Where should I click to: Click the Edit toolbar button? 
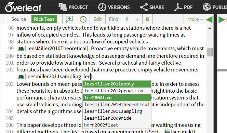coord(97,19)
